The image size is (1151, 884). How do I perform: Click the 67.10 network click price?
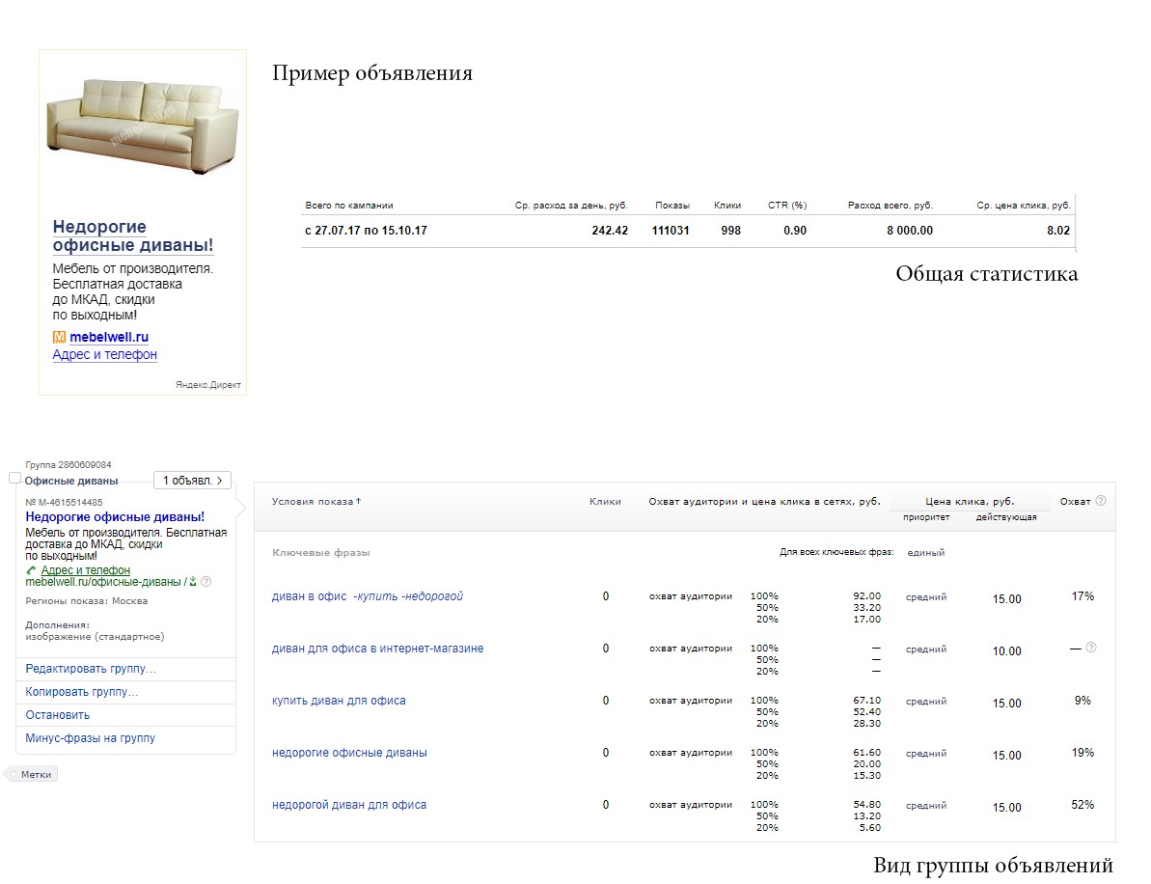tap(867, 701)
